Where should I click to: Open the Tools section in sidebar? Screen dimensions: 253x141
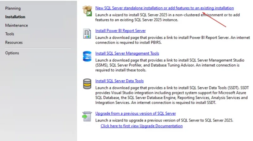[9, 34]
